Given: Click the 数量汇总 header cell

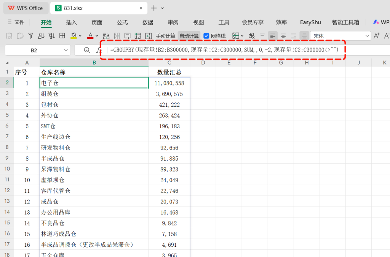Looking at the screenshot, I should click(169, 72).
